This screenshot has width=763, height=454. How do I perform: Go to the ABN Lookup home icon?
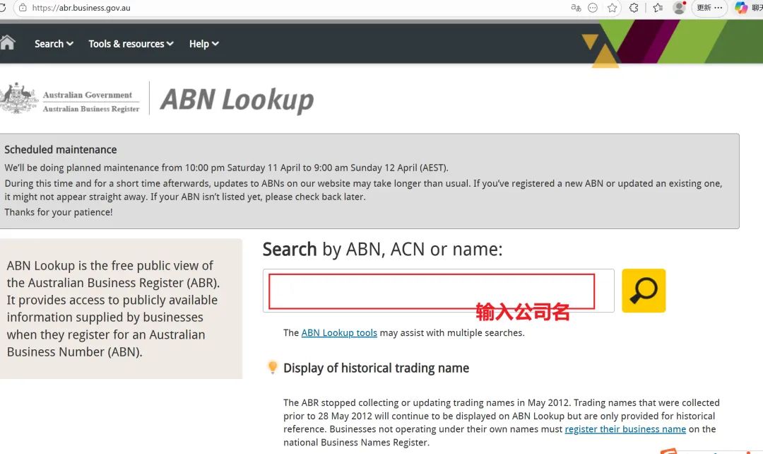click(x=7, y=43)
